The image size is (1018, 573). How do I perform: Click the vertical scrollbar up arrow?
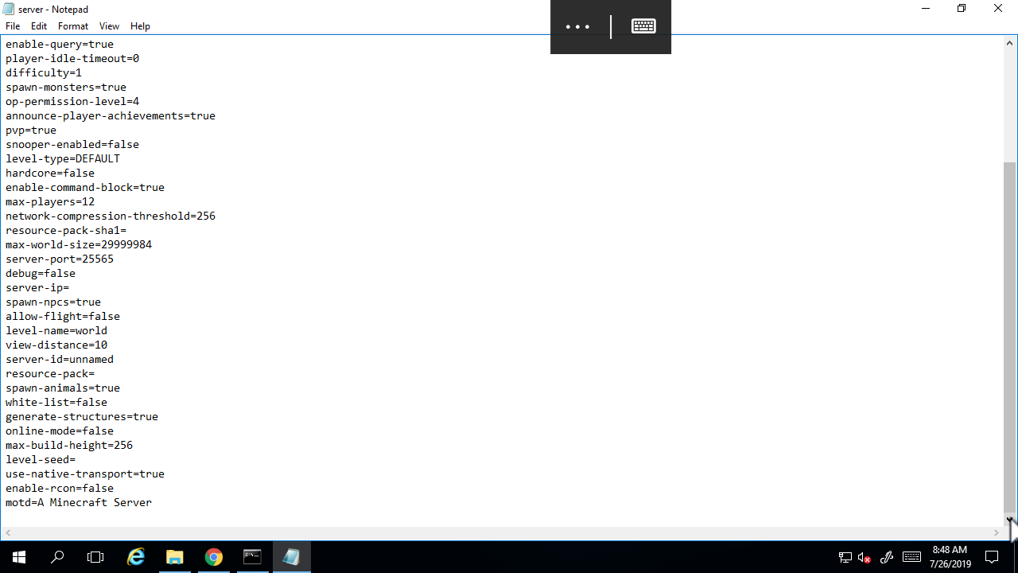(1010, 42)
